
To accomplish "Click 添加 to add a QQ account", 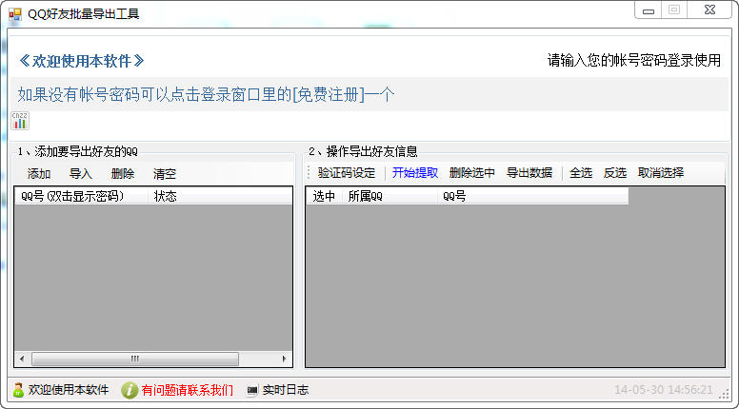I will (x=39, y=174).
